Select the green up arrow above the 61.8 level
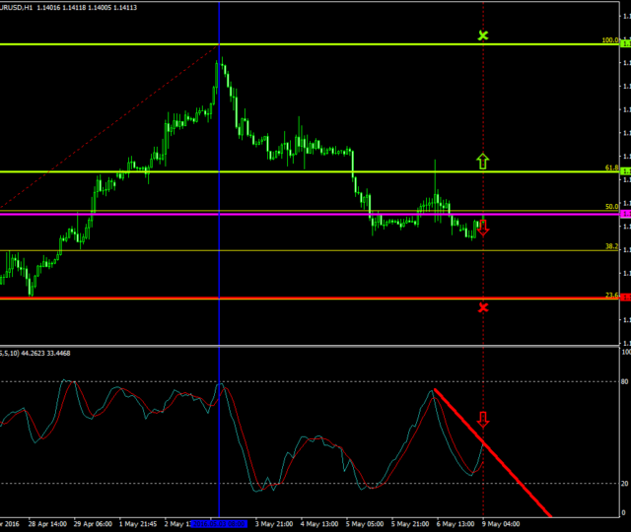The width and height of the screenshot is (631, 532). [x=483, y=160]
